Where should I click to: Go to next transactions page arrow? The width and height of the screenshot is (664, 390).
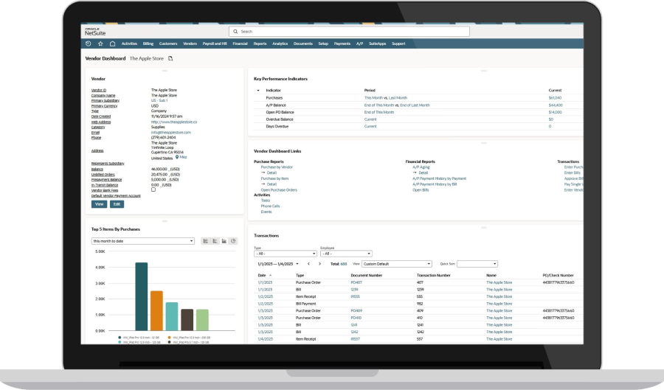pos(318,263)
